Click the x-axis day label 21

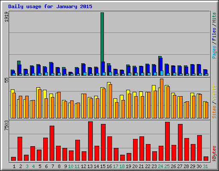coord(141,166)
